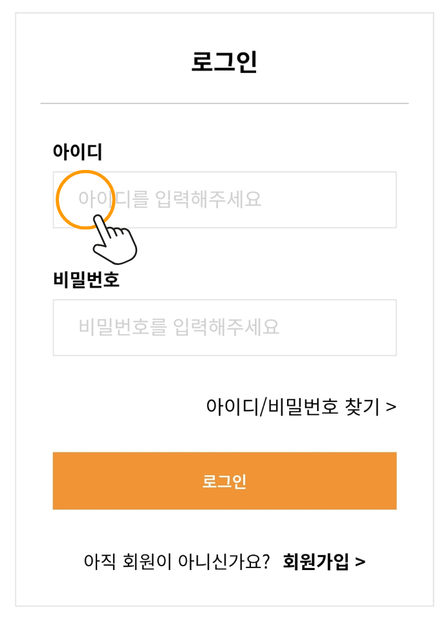Click the 로그인 page heading
Screen dimensions: 445x625
point(224,62)
